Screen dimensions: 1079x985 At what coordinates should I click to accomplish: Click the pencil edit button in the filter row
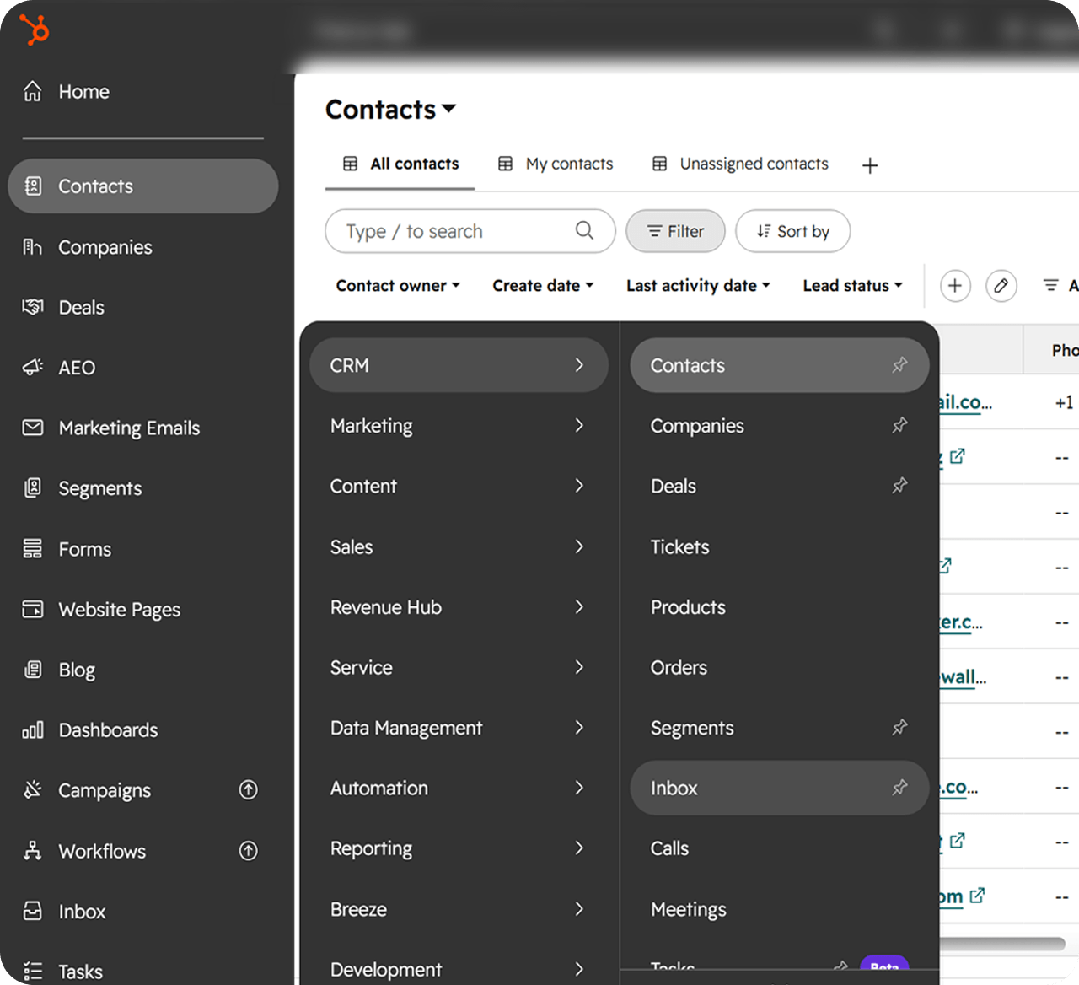(1001, 286)
